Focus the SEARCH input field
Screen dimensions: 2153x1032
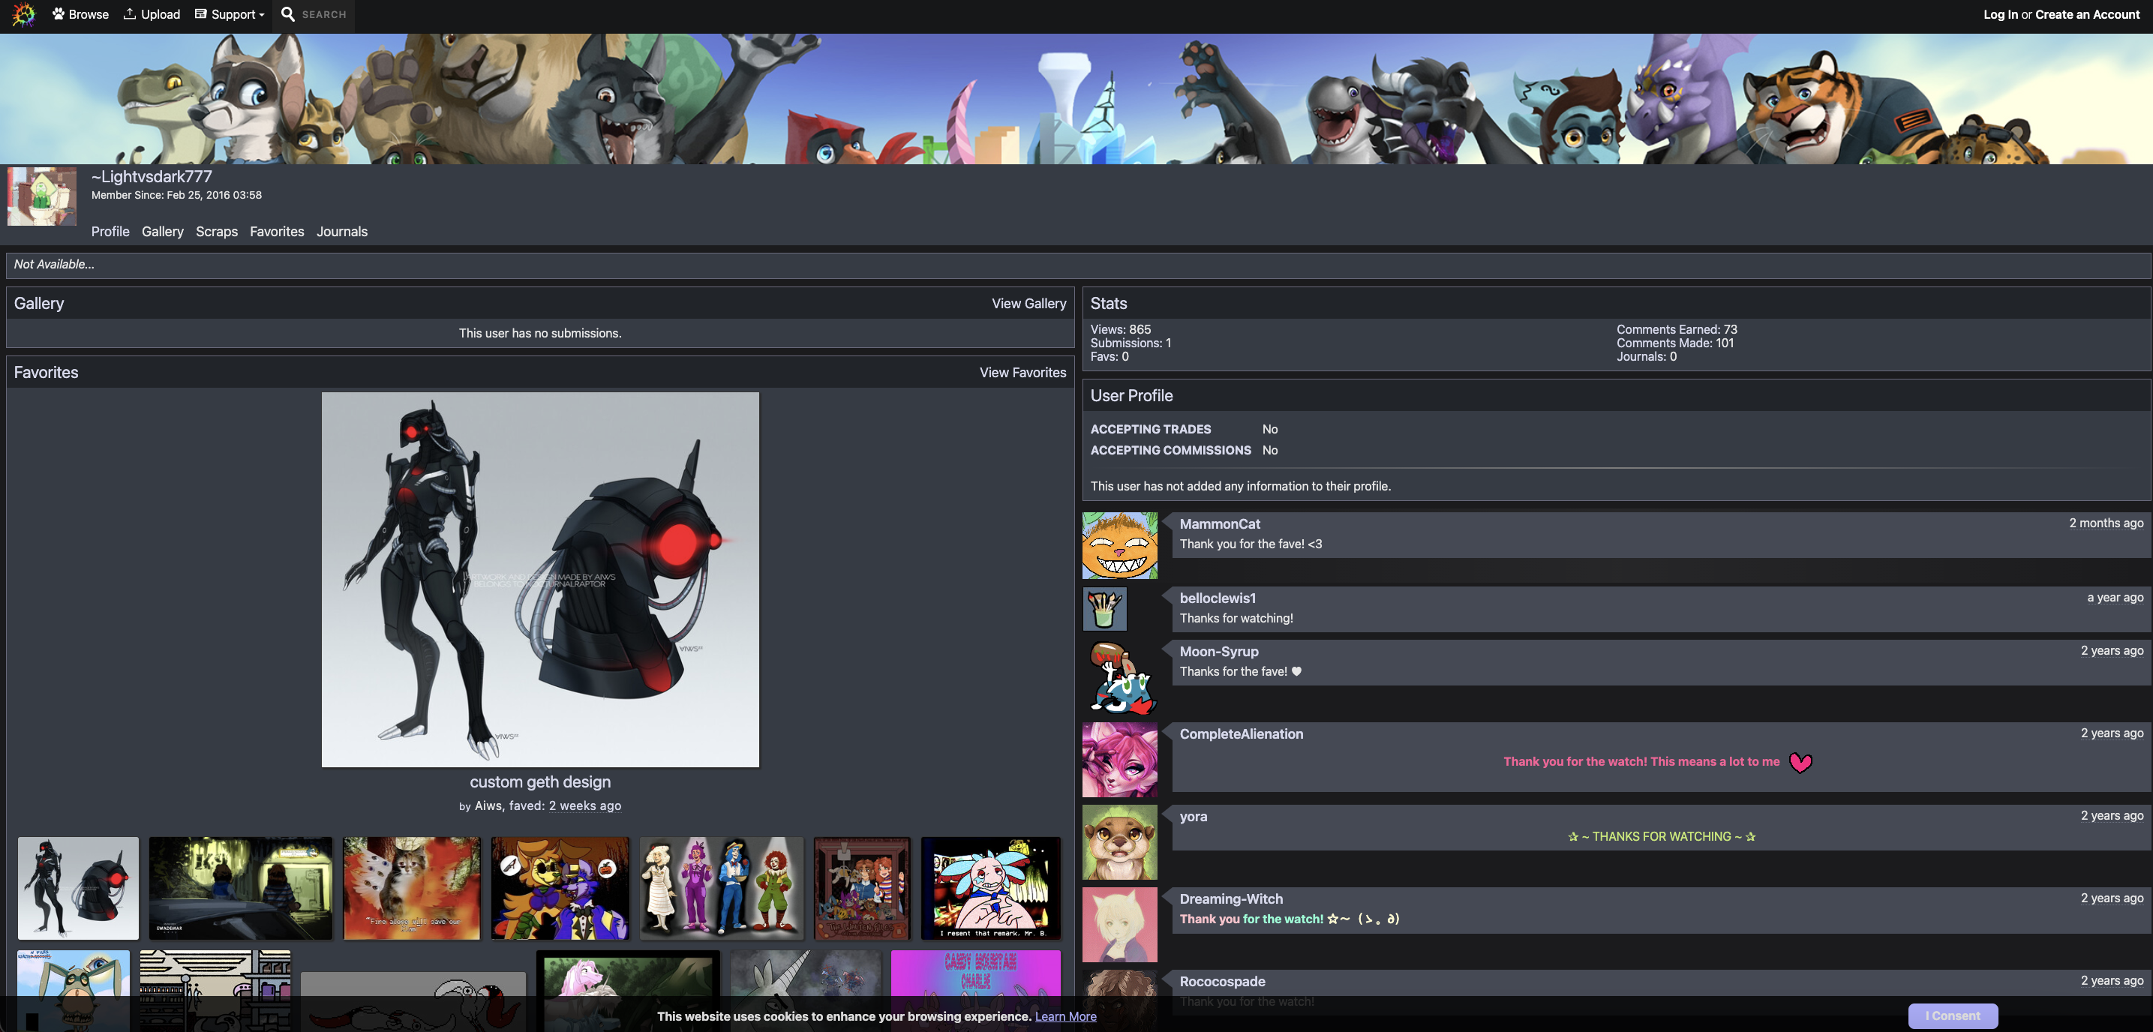click(x=324, y=15)
